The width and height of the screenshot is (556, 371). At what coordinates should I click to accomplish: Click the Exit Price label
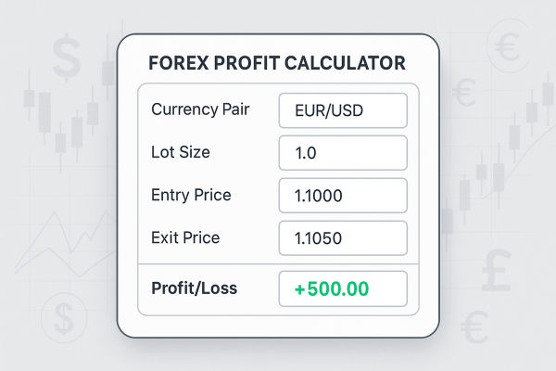coord(185,237)
